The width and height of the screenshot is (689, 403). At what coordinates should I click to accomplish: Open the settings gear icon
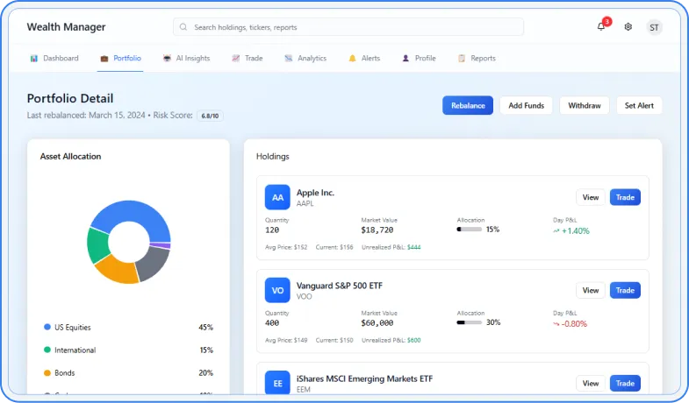(x=628, y=27)
